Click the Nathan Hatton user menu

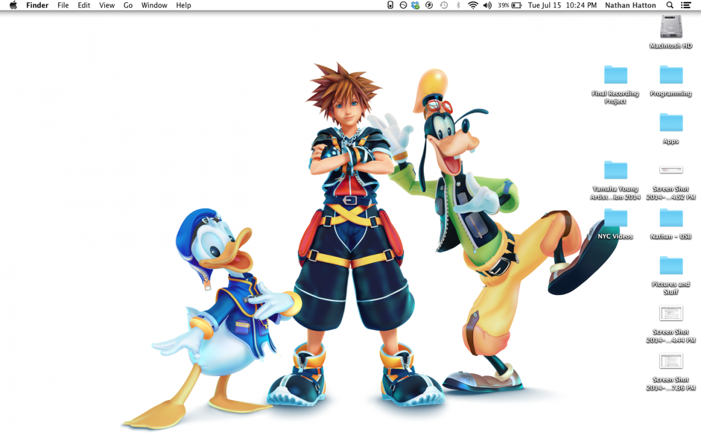[631, 5]
